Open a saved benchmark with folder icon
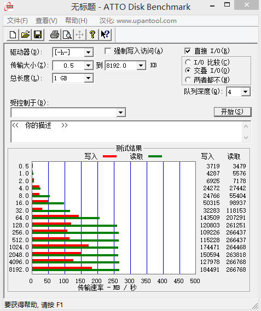This screenshot has height=311, width=261. pyautogui.click(x=25, y=35)
